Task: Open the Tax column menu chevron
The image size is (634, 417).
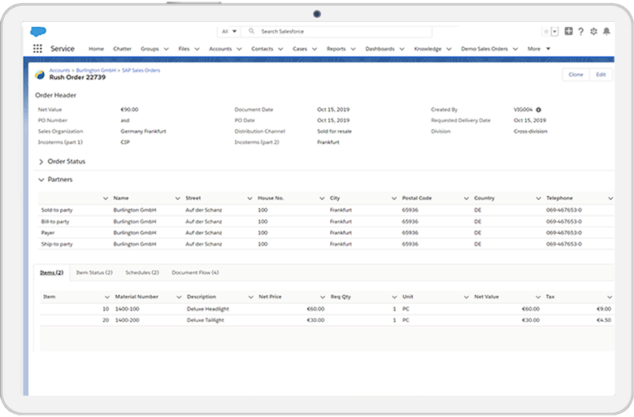Action: click(x=610, y=297)
